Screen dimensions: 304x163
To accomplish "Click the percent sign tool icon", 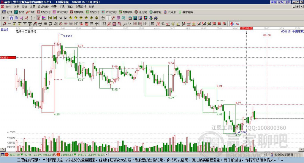I will [x=163, y=24].
